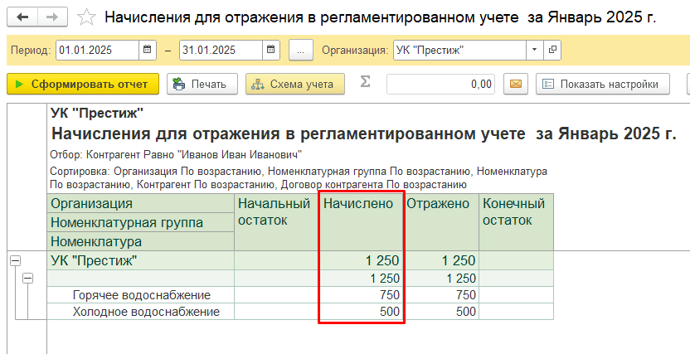Collapse the УК "Престиж" top-level group
The width and height of the screenshot is (690, 354).
(x=16, y=261)
